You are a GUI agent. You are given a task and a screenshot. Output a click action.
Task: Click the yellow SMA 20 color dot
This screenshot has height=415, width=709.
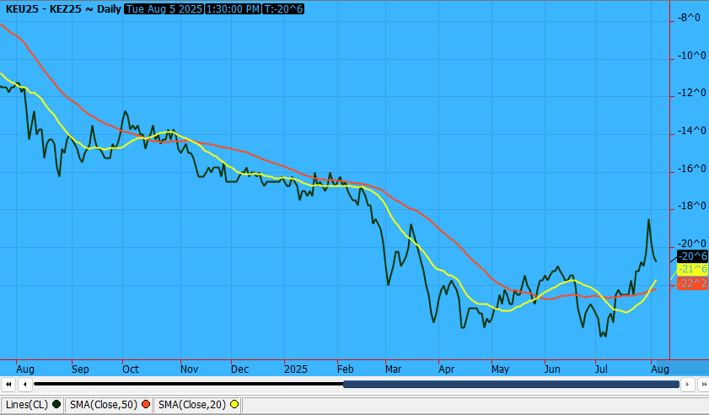234,405
